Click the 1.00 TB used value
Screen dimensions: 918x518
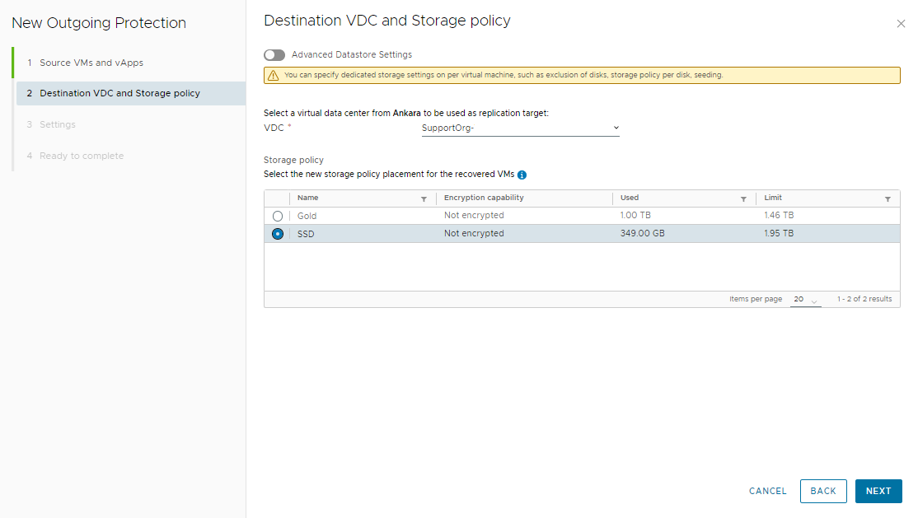click(635, 216)
